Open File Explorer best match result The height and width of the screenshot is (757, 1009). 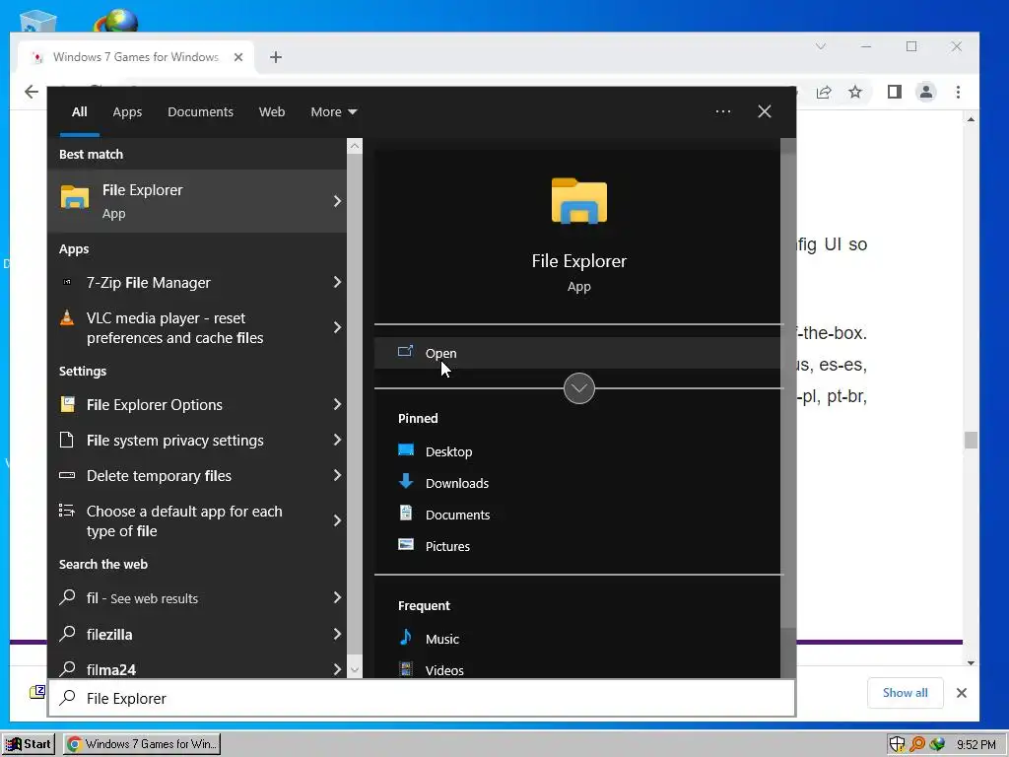197,201
